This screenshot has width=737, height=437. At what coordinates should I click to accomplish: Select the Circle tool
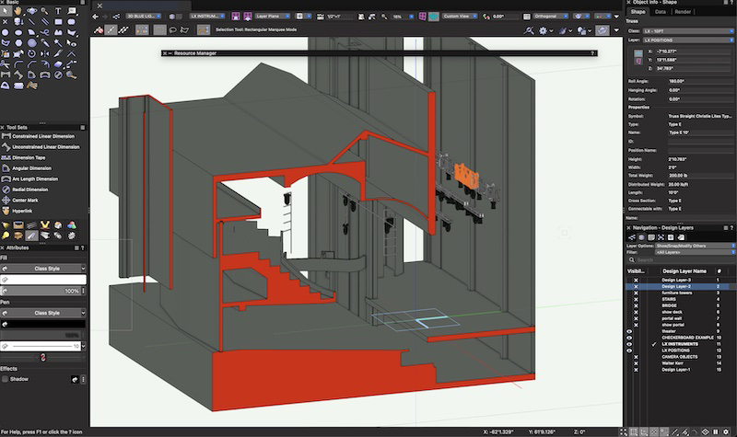6,32
